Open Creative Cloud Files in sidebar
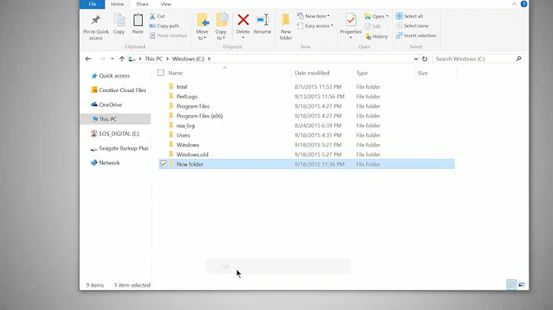This screenshot has width=553, height=310. tap(118, 91)
